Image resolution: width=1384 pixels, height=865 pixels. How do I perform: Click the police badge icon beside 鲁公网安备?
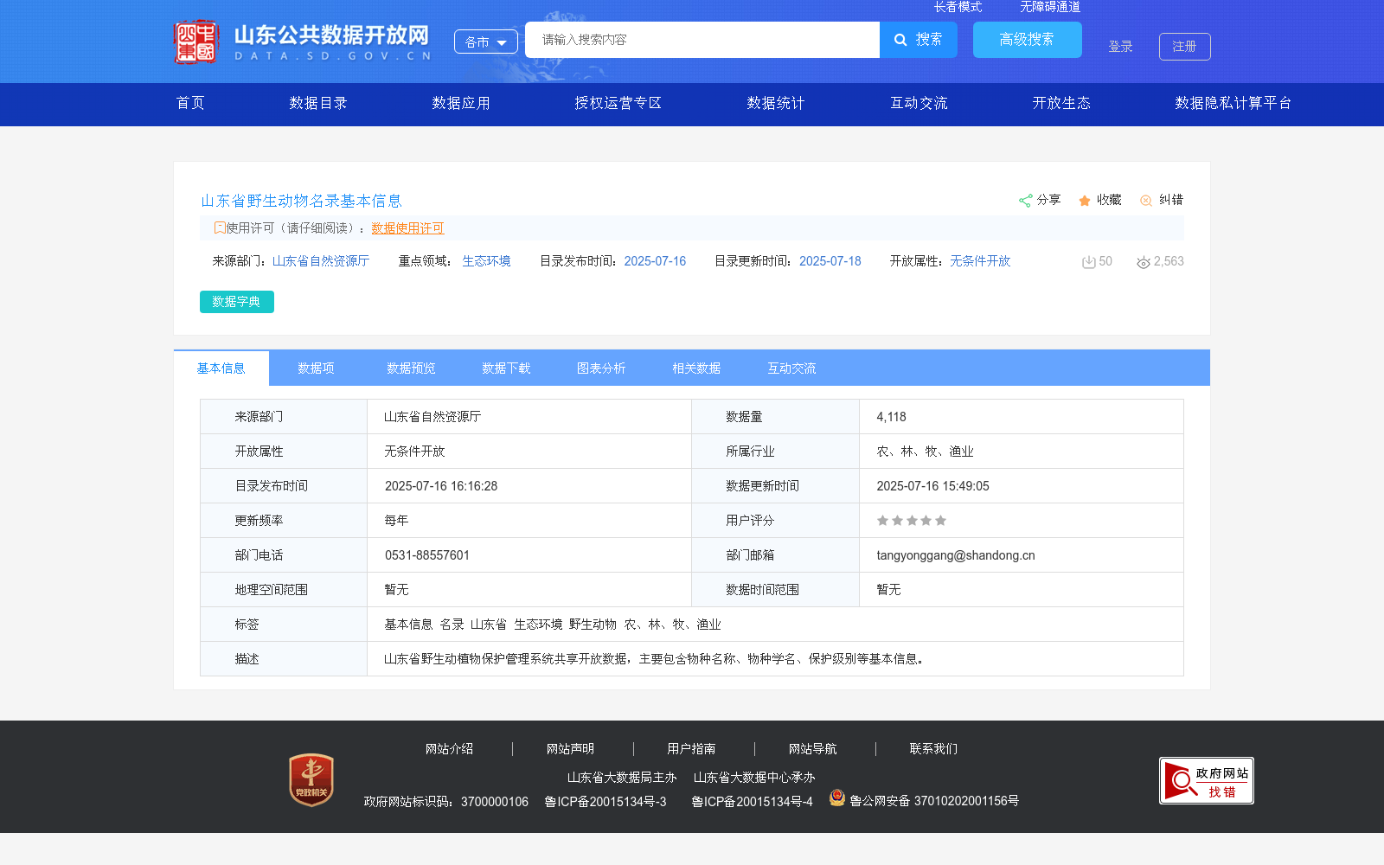pyautogui.click(x=837, y=798)
